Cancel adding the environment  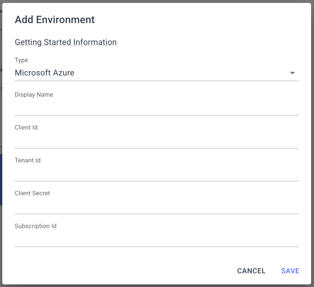point(251,271)
